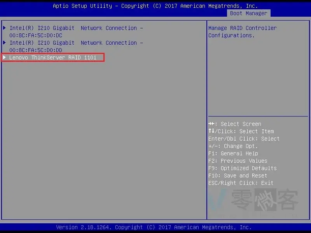Click the left-right arrows Select Screen icon
This screenshot has height=233, width=311.
tap(211, 124)
